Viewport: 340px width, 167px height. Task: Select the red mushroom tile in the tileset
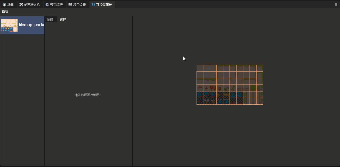coord(200,88)
